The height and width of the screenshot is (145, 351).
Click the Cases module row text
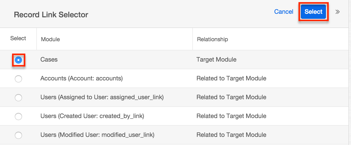click(x=49, y=60)
